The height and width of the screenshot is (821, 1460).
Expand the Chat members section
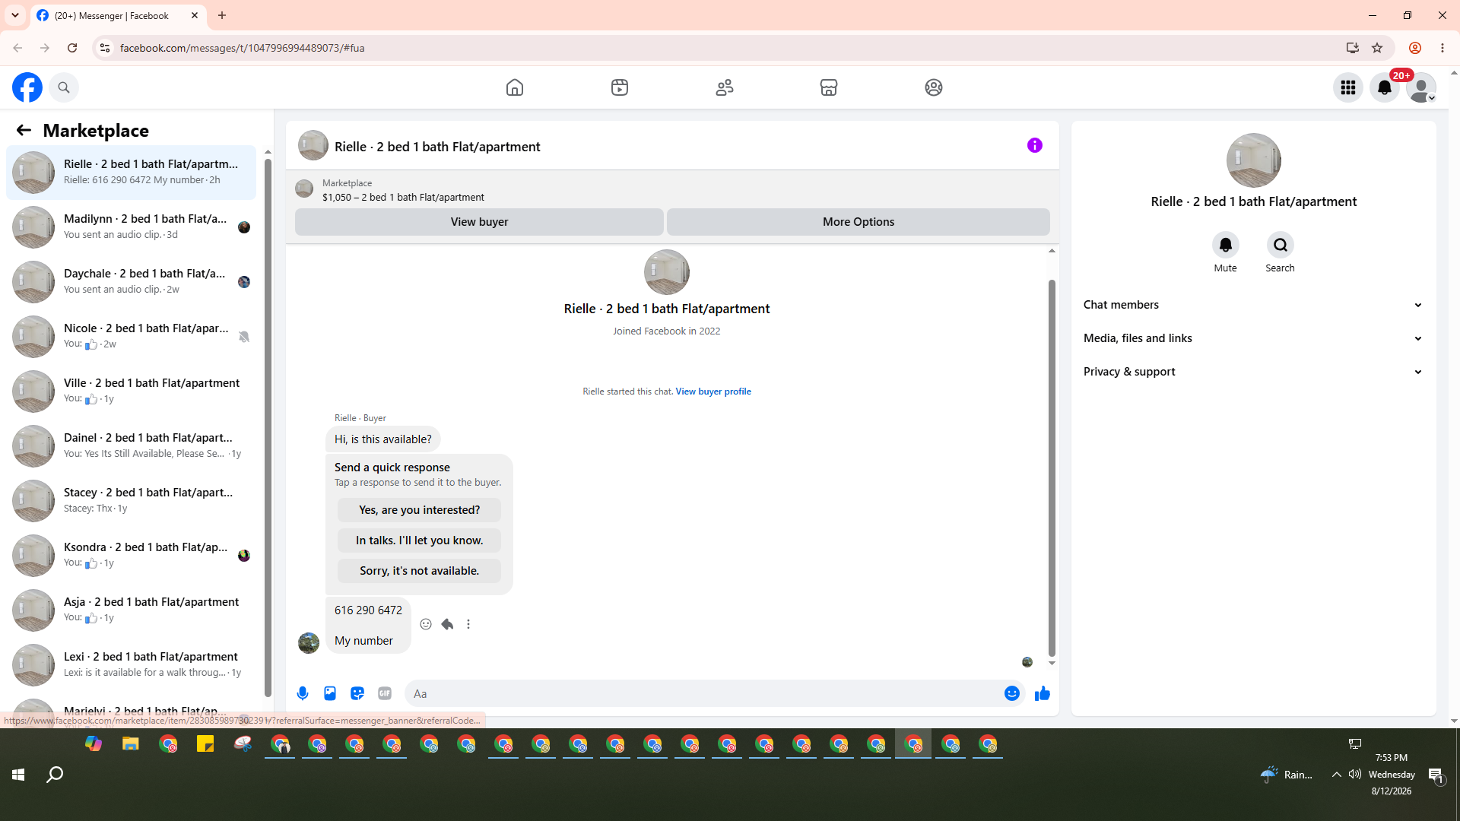(x=1253, y=305)
